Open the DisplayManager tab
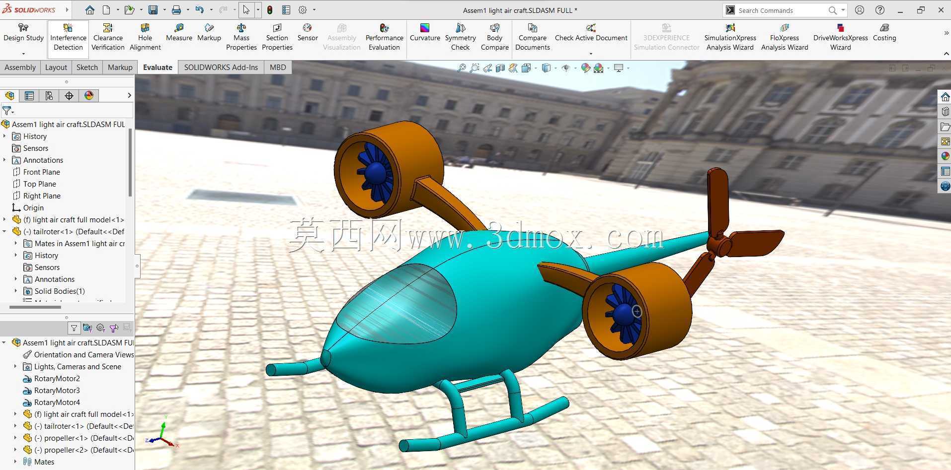The image size is (951, 470). (89, 96)
